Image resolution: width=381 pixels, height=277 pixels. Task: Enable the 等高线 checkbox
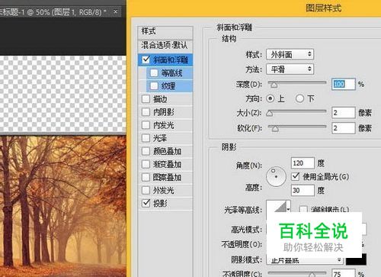click(154, 73)
